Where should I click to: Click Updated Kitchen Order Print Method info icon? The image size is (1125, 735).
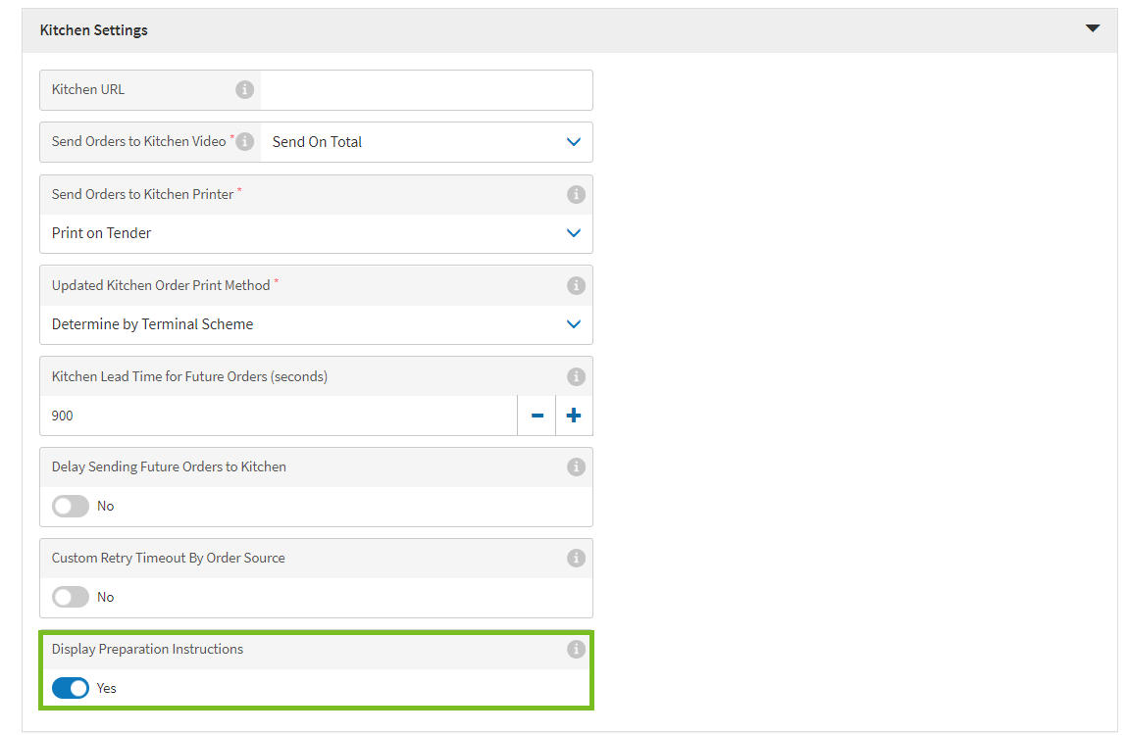[x=576, y=285]
